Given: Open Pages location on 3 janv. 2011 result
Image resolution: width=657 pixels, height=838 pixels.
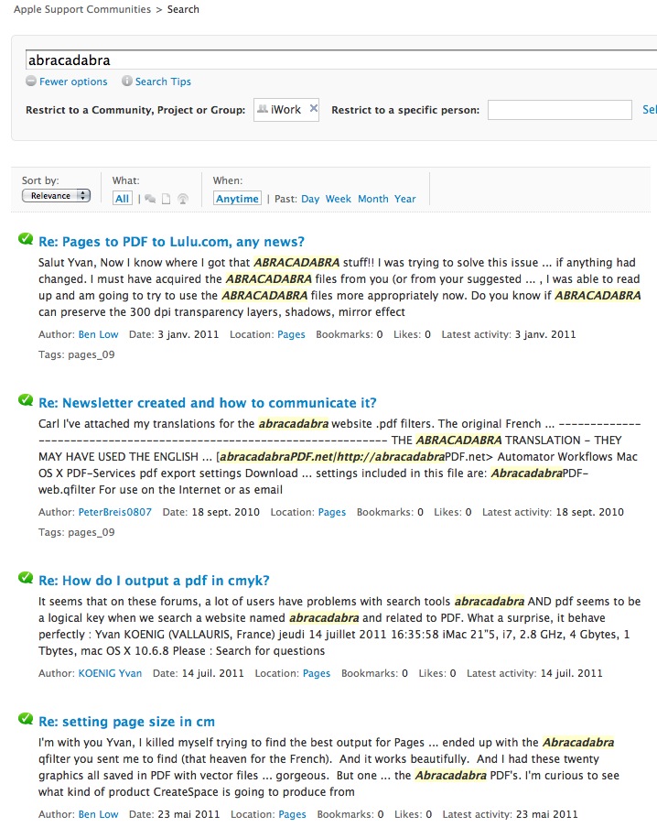Looking at the screenshot, I should tap(291, 334).
